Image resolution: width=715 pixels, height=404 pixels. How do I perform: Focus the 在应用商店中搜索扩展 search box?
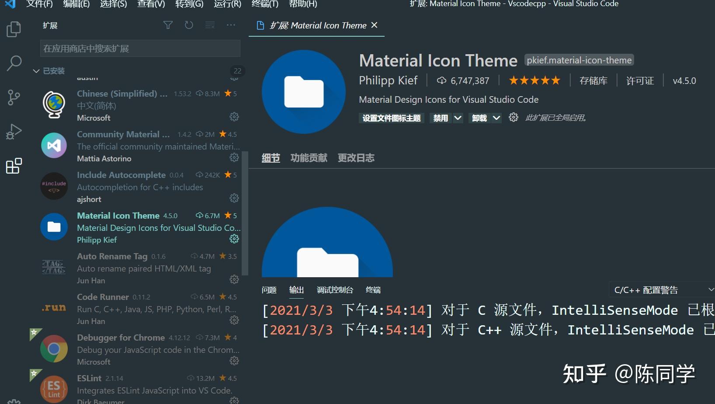point(140,49)
